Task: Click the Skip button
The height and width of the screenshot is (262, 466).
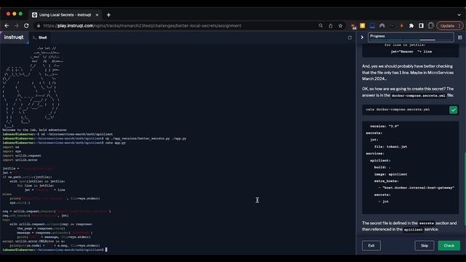Action: (424, 246)
